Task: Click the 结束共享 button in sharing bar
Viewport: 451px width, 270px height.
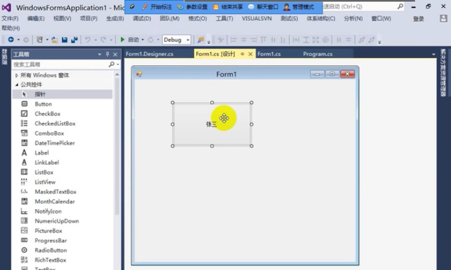Action: 228,7
